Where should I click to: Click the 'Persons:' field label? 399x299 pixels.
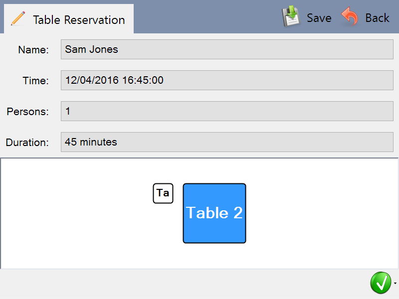coord(28,112)
